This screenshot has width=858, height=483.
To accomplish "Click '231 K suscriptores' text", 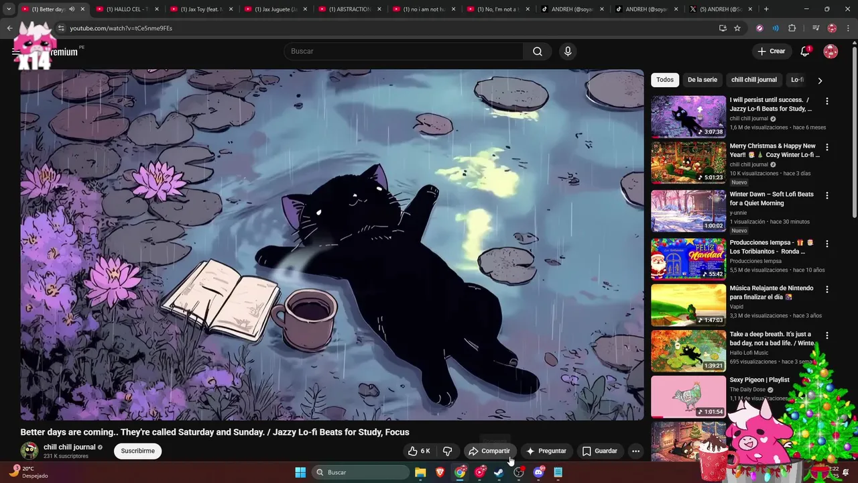I will [66, 456].
